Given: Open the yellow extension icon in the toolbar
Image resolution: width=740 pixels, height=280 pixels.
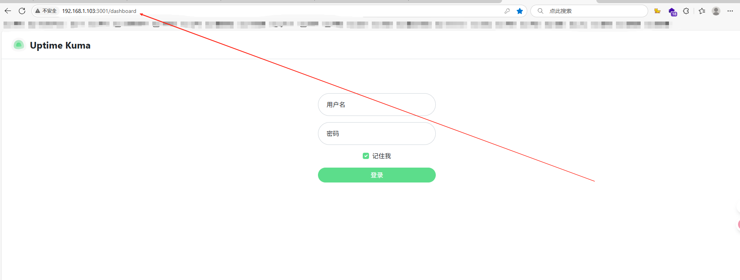Looking at the screenshot, I should point(657,11).
